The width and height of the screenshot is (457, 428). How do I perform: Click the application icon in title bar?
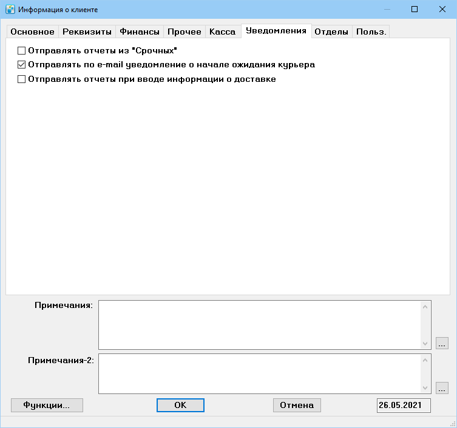click(x=10, y=9)
